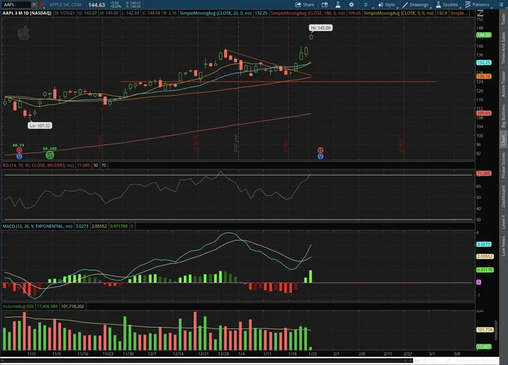This screenshot has width=508, height=365.
Task: Open the Live News sidebar tab
Action: tap(503, 246)
